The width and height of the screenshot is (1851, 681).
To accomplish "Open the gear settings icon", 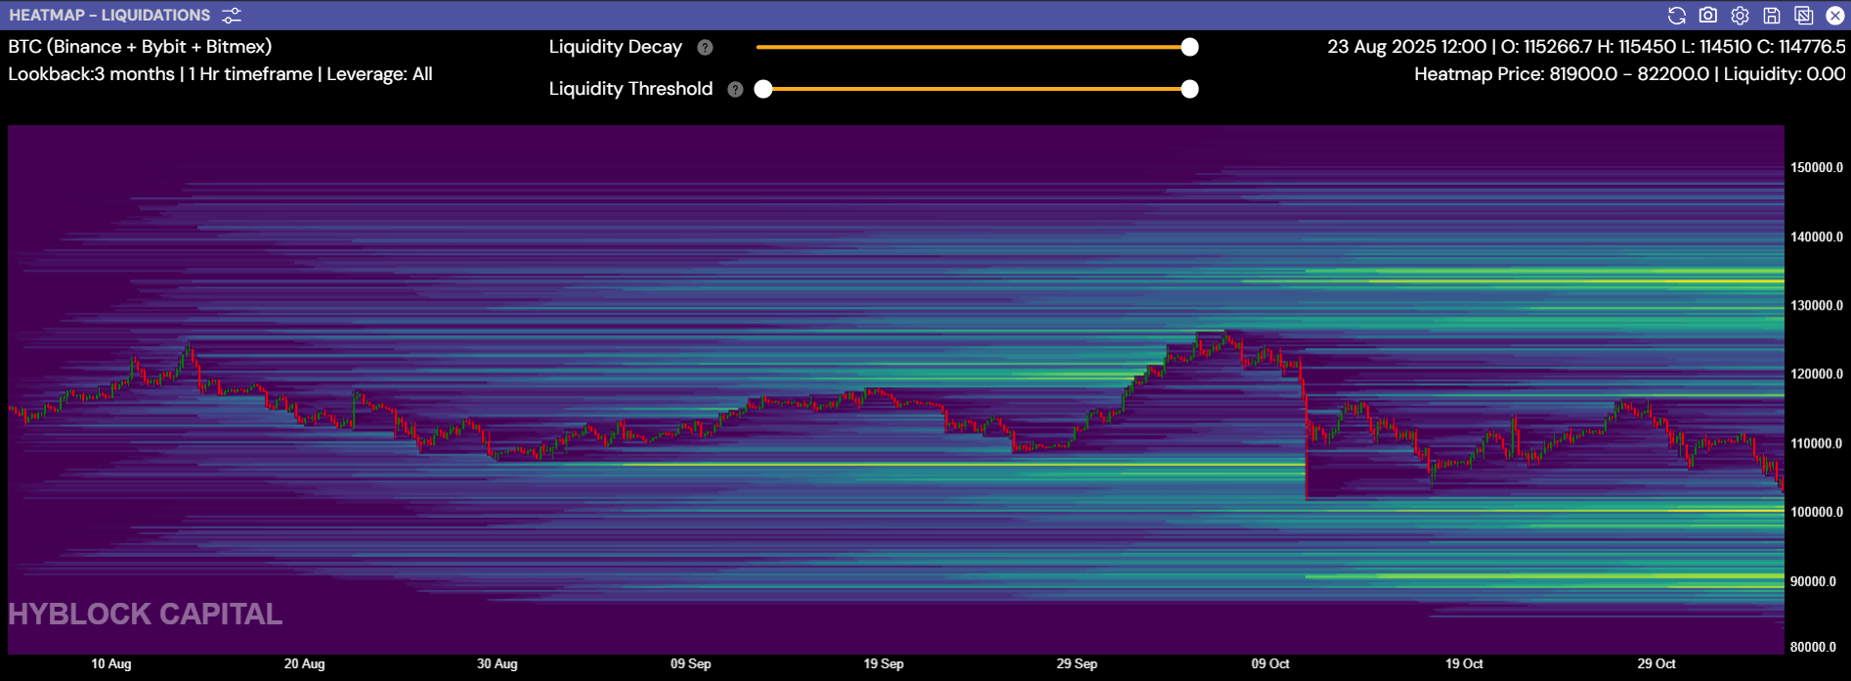I will (x=1740, y=16).
